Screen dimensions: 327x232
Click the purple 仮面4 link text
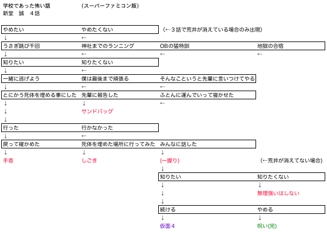167,226
